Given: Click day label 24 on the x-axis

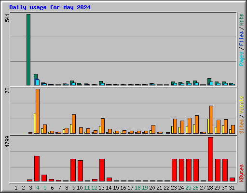Looking at the screenshot, I should coord(181,188).
